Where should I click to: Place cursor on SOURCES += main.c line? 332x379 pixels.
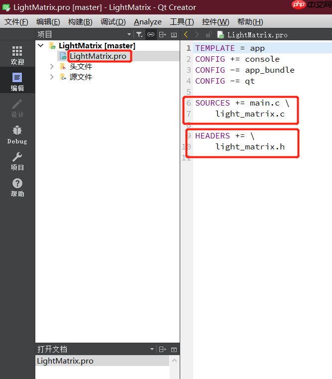242,103
